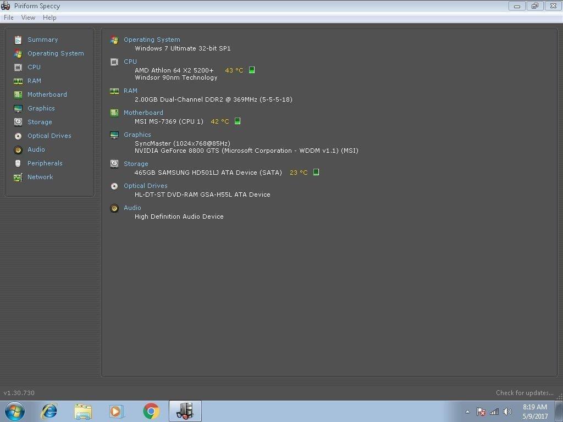563x422 pixels.
Task: Click the Speccy taskbar button
Action: pyautogui.click(x=185, y=411)
